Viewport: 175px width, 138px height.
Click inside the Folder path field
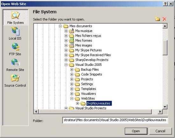[x=115, y=120]
